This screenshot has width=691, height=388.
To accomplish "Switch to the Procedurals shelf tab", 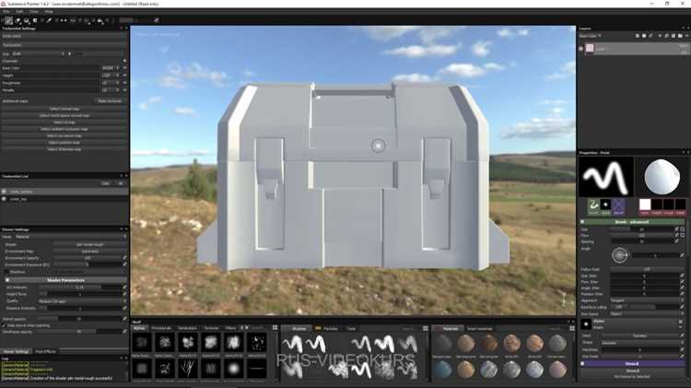I will click(161, 328).
